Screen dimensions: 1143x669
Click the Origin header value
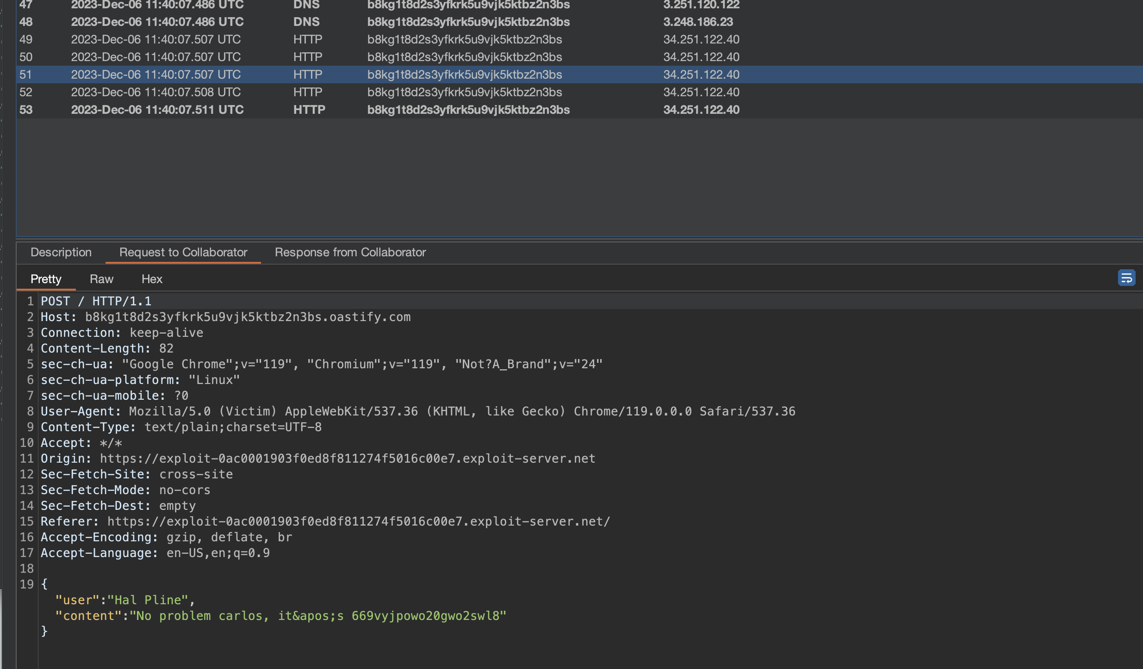click(x=347, y=458)
